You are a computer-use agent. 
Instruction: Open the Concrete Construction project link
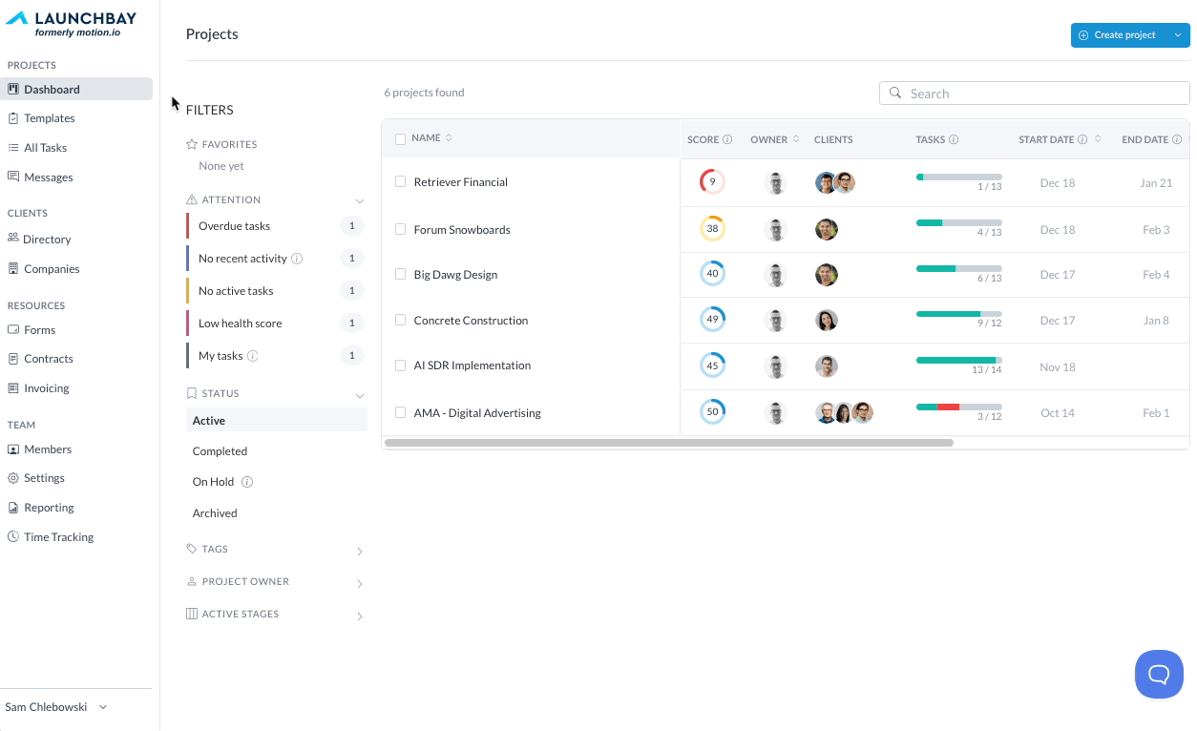coord(471,321)
